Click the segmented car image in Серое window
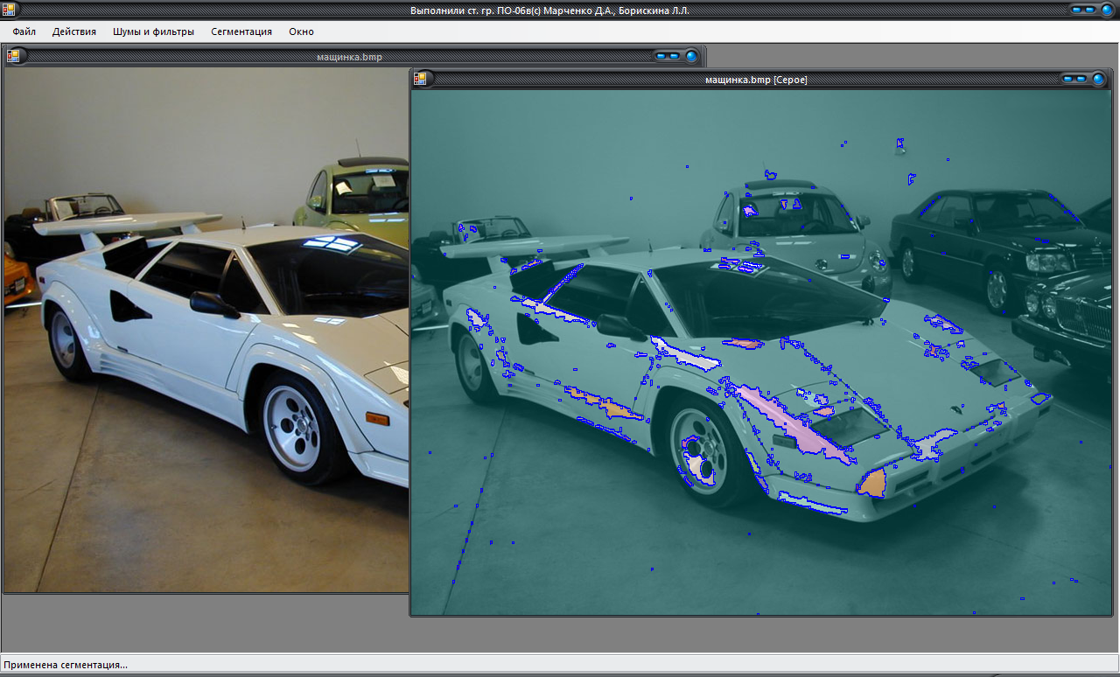This screenshot has width=1120, height=677. 761,352
